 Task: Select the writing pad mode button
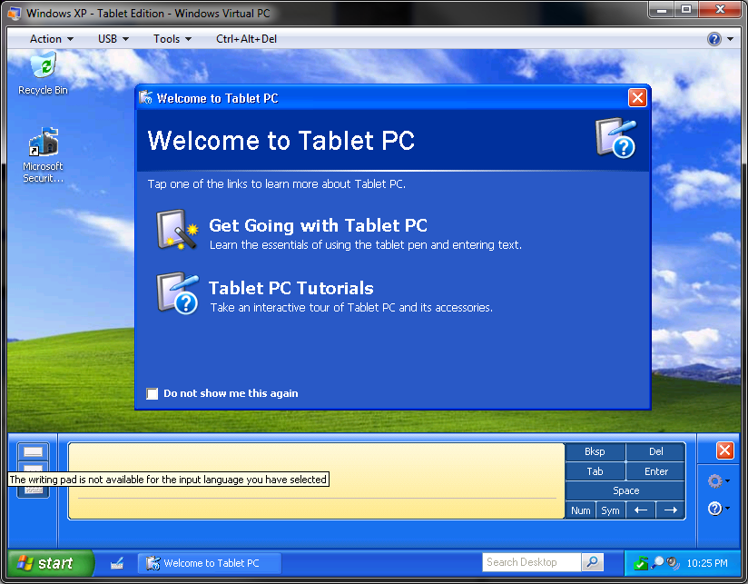pyautogui.click(x=33, y=451)
